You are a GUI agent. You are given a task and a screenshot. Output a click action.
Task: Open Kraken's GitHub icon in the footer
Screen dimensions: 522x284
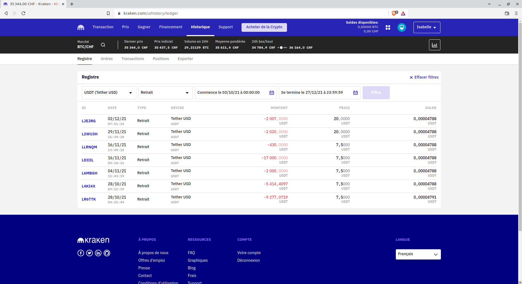click(x=107, y=253)
